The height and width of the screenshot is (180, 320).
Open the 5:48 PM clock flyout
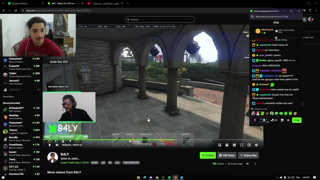click(306, 177)
